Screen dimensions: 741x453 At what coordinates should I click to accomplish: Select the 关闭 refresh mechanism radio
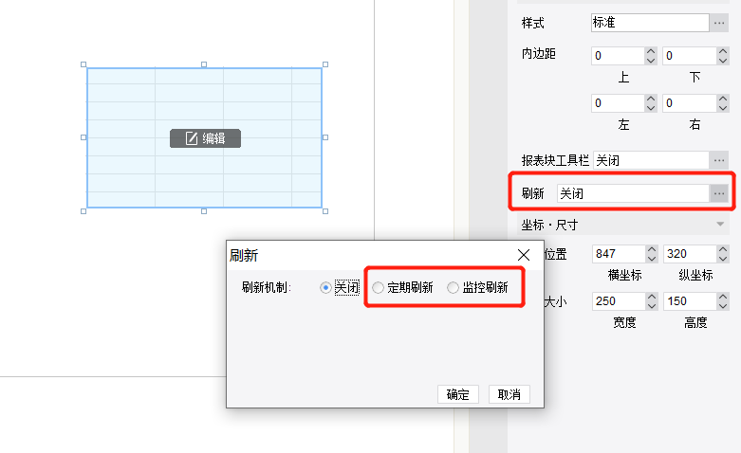tap(325, 287)
